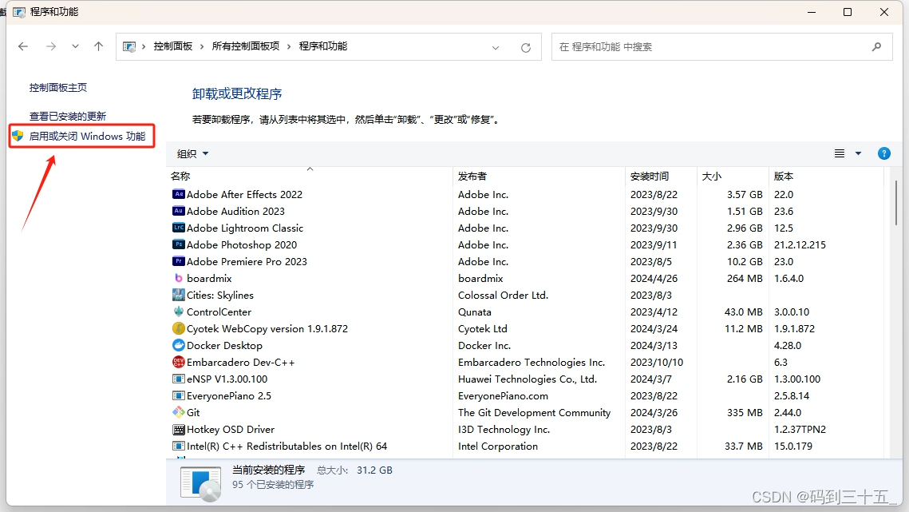
Task: Navigate to 控制面板 breadcrumb
Action: pyautogui.click(x=172, y=46)
